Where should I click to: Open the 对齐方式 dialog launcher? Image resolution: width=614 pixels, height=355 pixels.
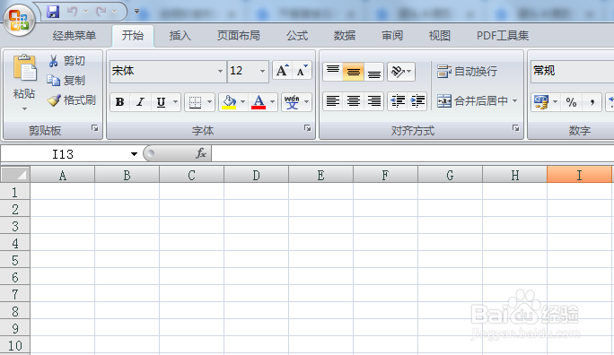[x=516, y=128]
